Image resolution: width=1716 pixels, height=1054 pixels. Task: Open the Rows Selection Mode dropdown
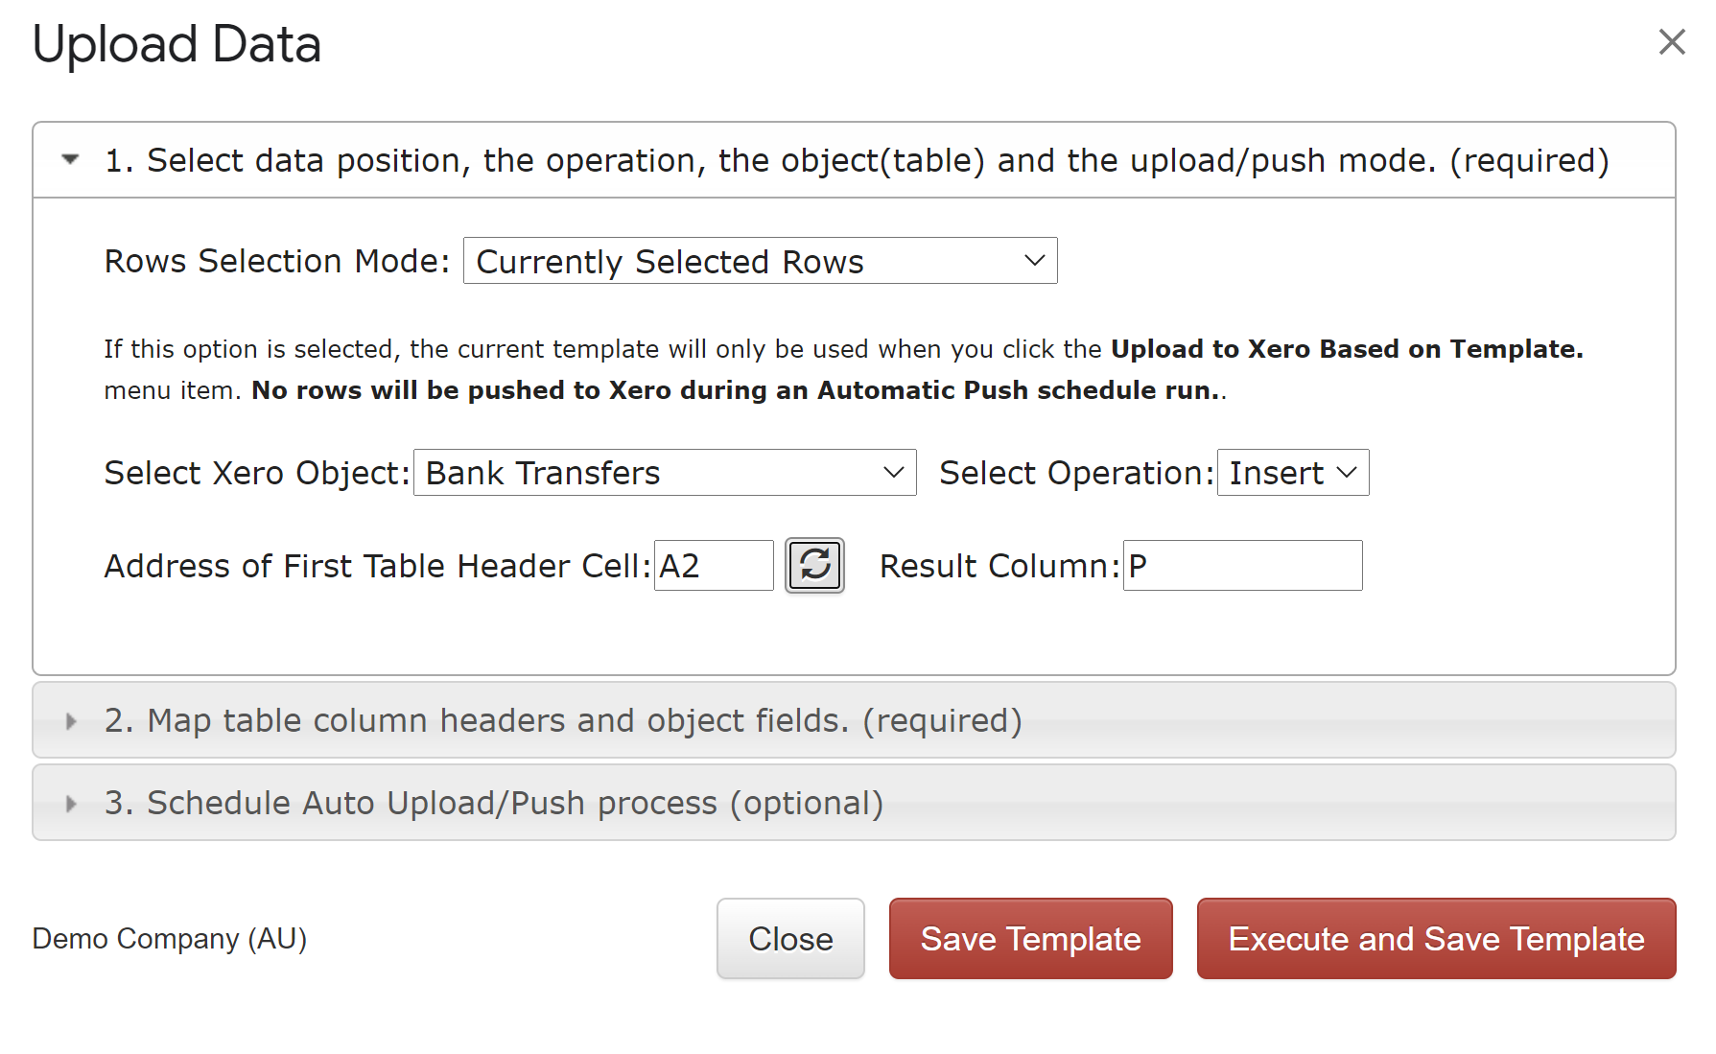point(760,261)
